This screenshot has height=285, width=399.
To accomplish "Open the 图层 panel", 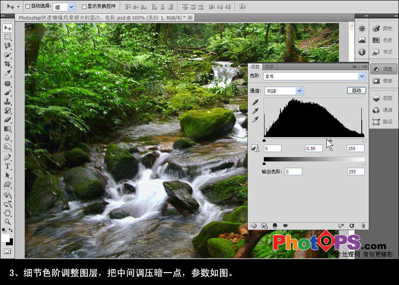I will pyautogui.click(x=383, y=98).
